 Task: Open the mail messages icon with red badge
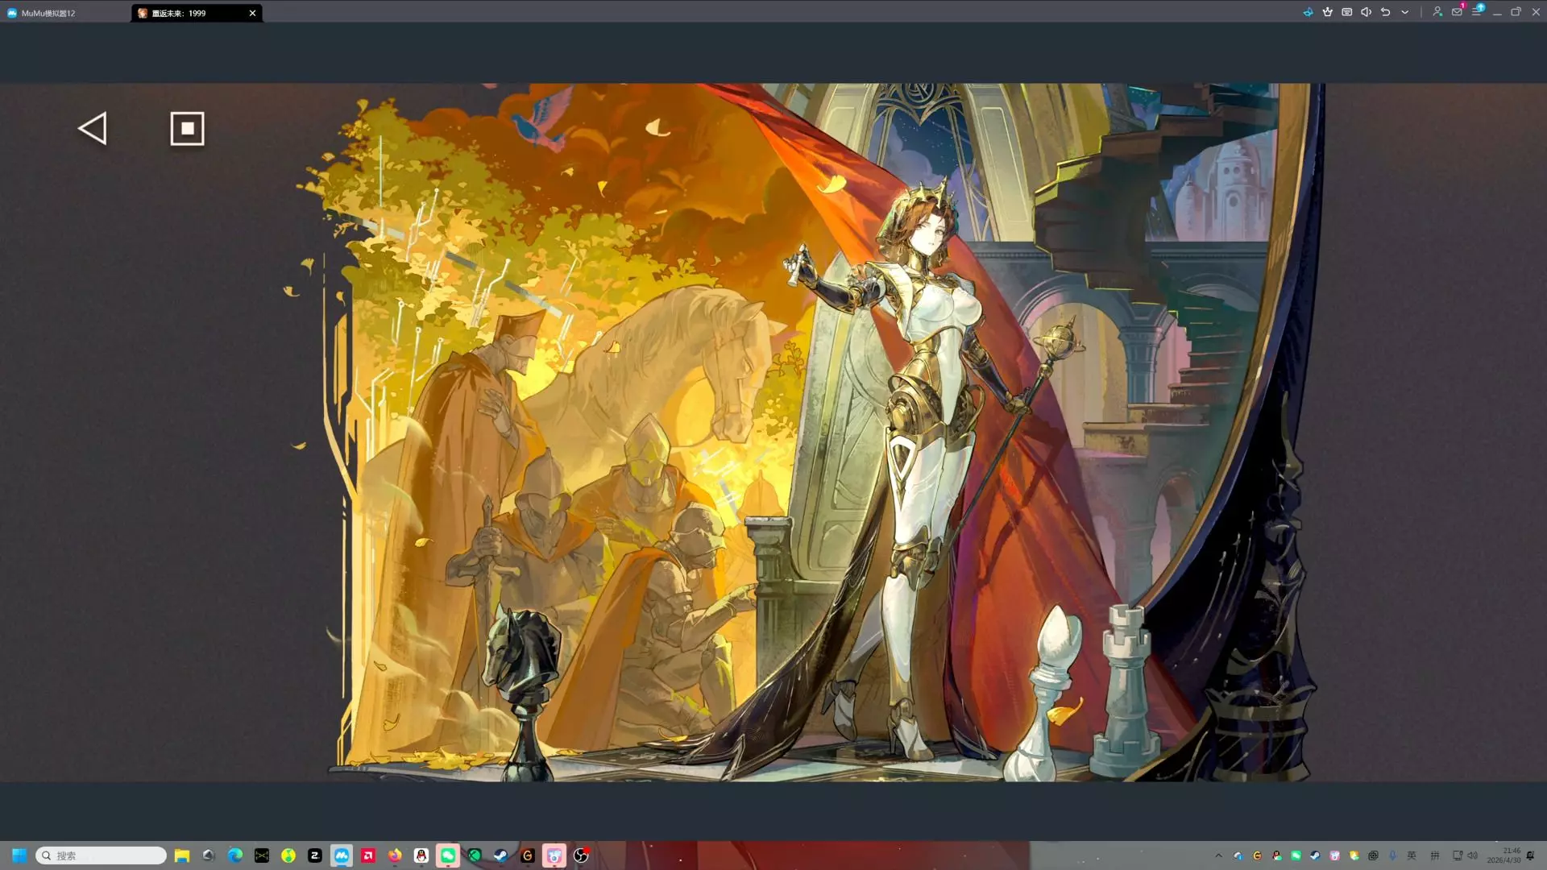point(1458,11)
